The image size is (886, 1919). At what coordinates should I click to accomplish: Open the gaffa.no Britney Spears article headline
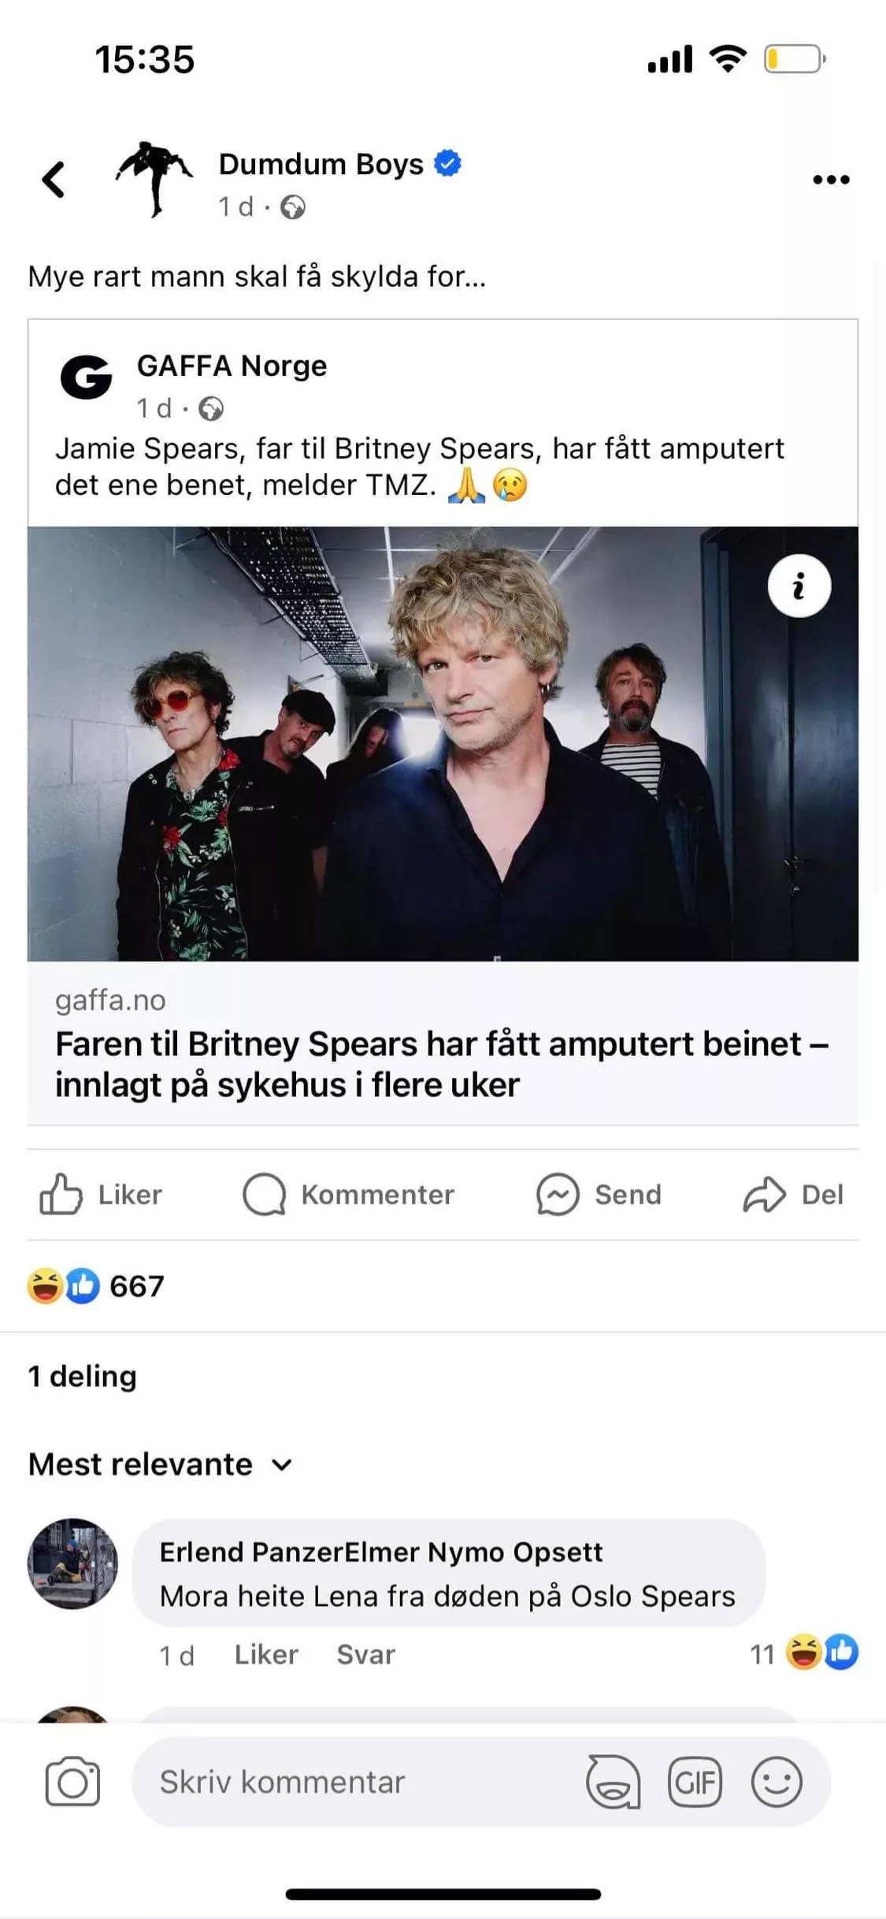[x=442, y=1064]
